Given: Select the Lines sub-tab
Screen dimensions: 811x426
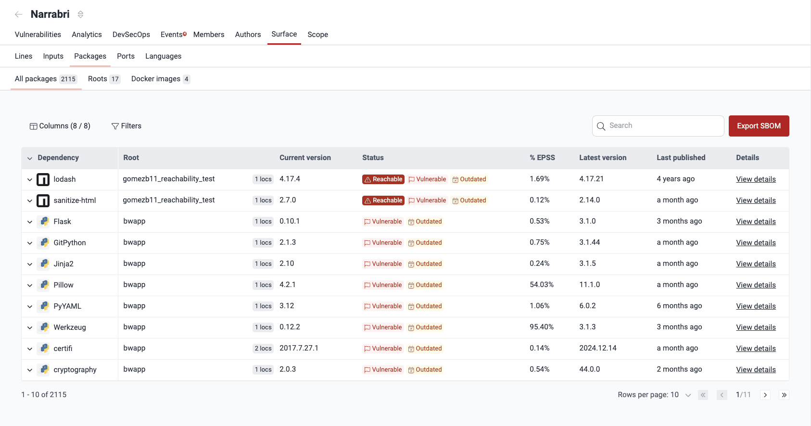Looking at the screenshot, I should coord(24,56).
